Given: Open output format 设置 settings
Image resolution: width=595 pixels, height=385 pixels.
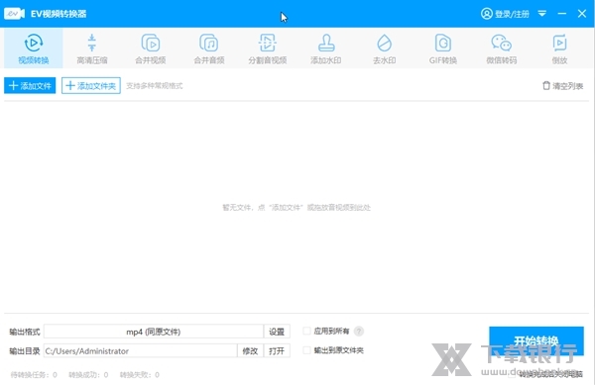Looking at the screenshot, I should (x=277, y=332).
